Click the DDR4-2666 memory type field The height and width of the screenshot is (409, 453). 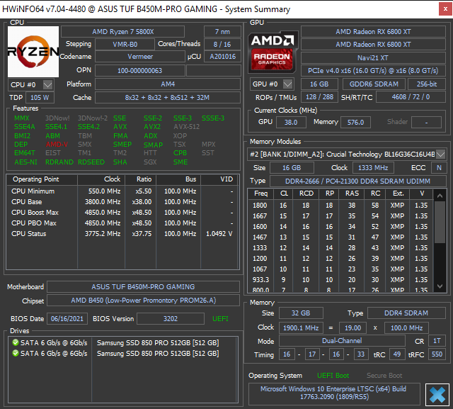click(x=357, y=181)
